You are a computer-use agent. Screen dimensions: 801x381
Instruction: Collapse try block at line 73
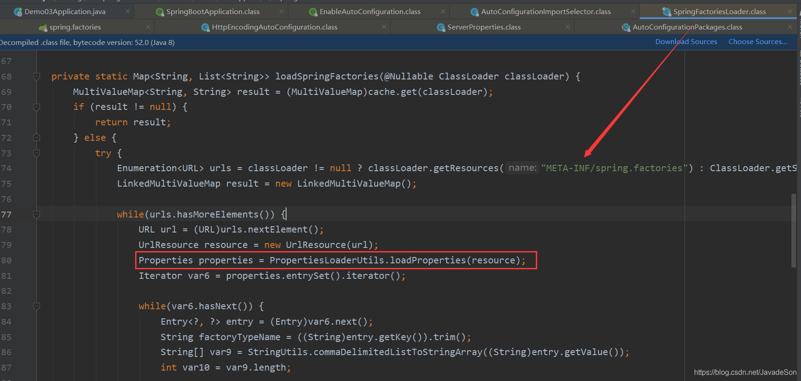[x=37, y=153]
